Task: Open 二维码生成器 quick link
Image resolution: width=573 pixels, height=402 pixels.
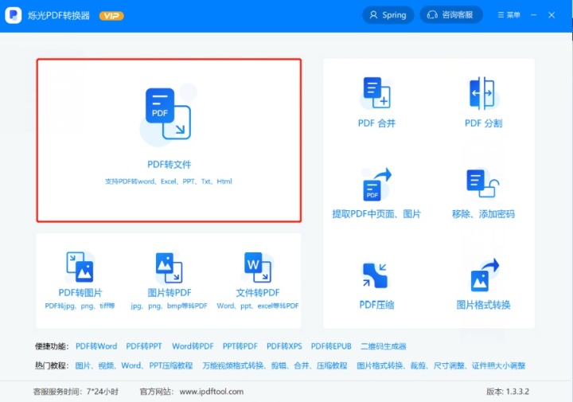Action: point(384,346)
